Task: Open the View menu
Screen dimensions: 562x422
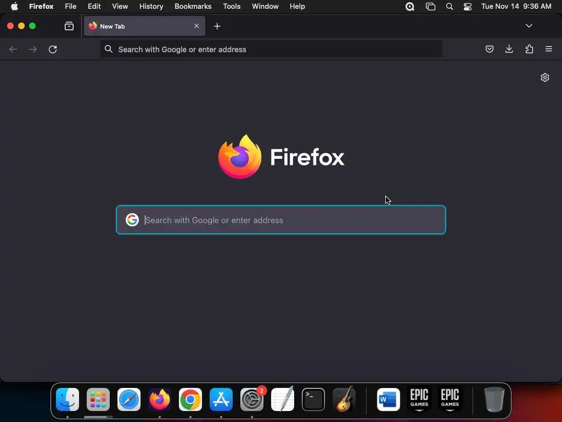Action: coord(120,7)
